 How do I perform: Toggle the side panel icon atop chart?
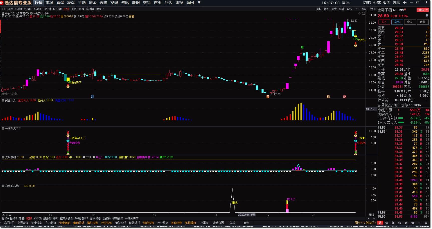pos(363,13)
